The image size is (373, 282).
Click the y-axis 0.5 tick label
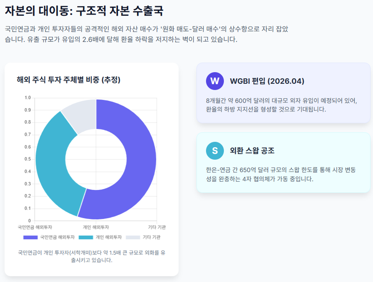pos(28,159)
